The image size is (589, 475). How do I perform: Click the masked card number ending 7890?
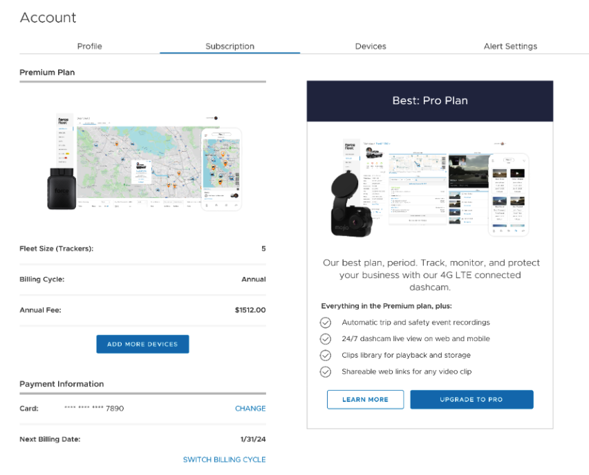pyautogui.click(x=94, y=408)
